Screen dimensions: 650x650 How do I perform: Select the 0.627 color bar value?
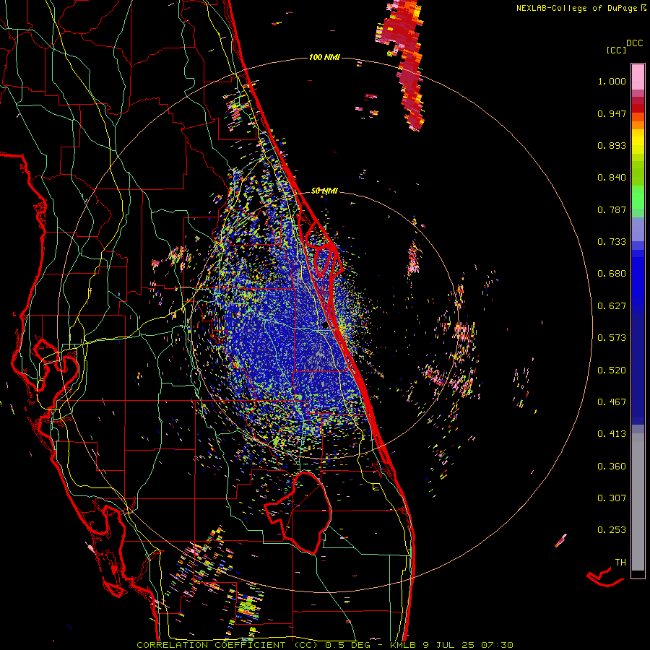click(x=612, y=306)
